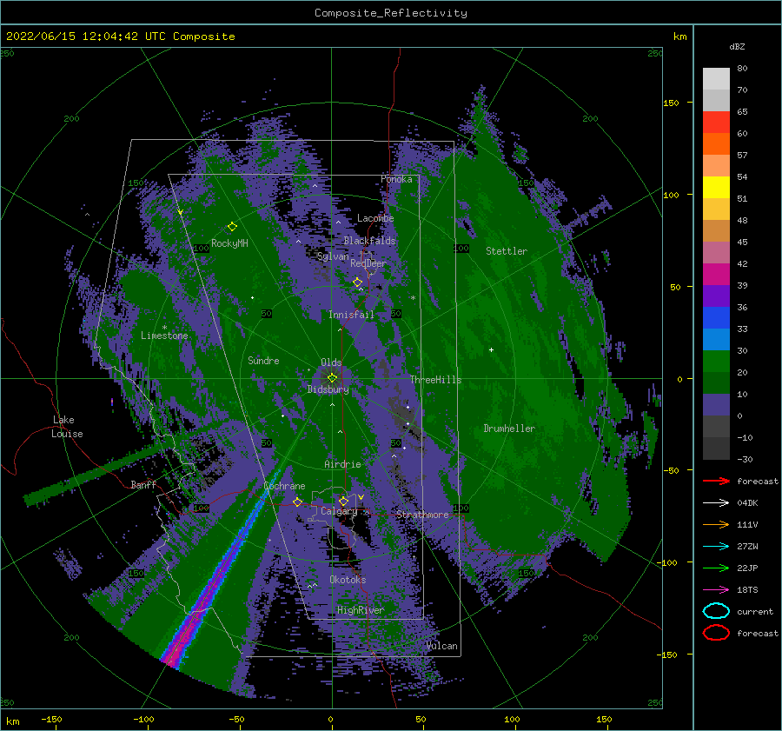Select the Okotoks label

tap(348, 580)
